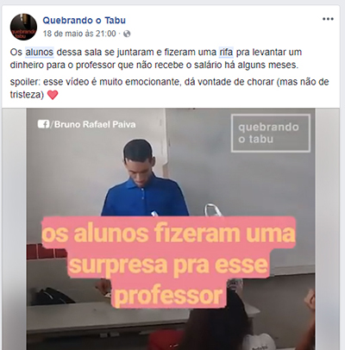Click the Facebook logo in the video credit

43,124
